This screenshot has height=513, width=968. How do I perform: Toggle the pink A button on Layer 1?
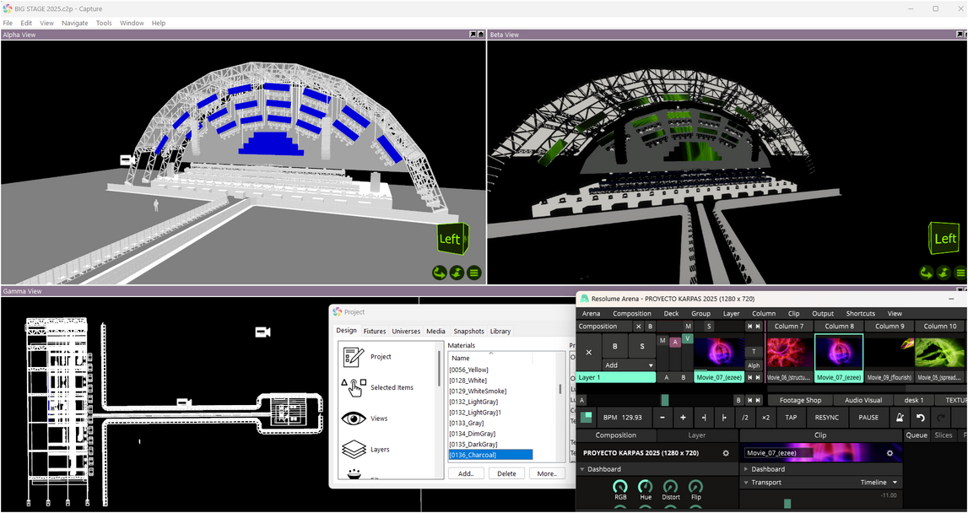tap(675, 342)
